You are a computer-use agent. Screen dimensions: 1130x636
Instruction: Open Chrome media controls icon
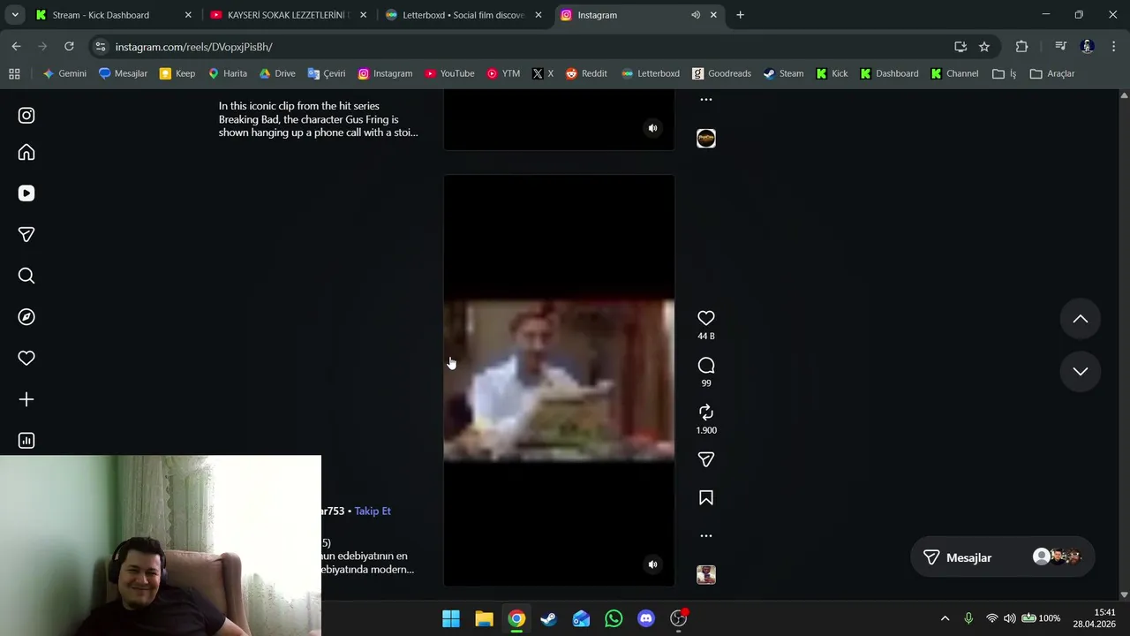(1060, 47)
